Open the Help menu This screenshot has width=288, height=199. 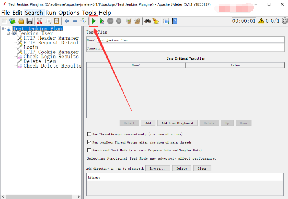click(x=105, y=13)
